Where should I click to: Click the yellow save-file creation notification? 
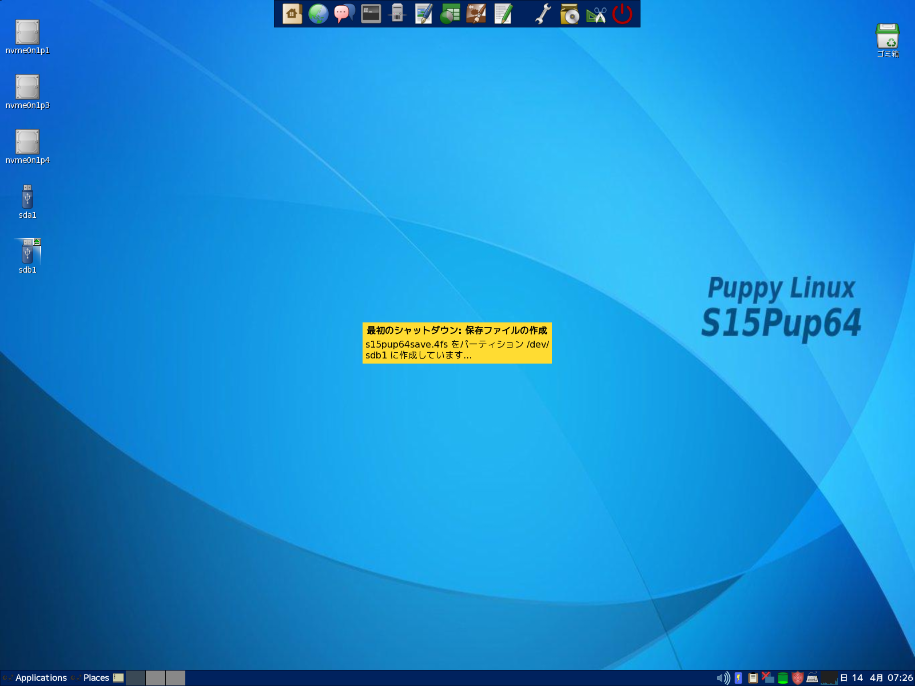pos(457,343)
